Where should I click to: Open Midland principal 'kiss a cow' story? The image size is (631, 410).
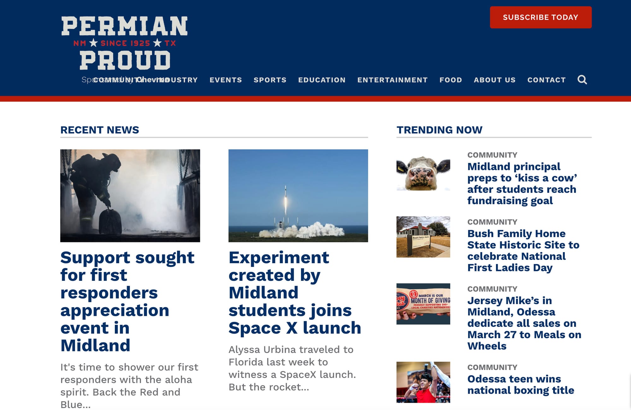point(522,183)
